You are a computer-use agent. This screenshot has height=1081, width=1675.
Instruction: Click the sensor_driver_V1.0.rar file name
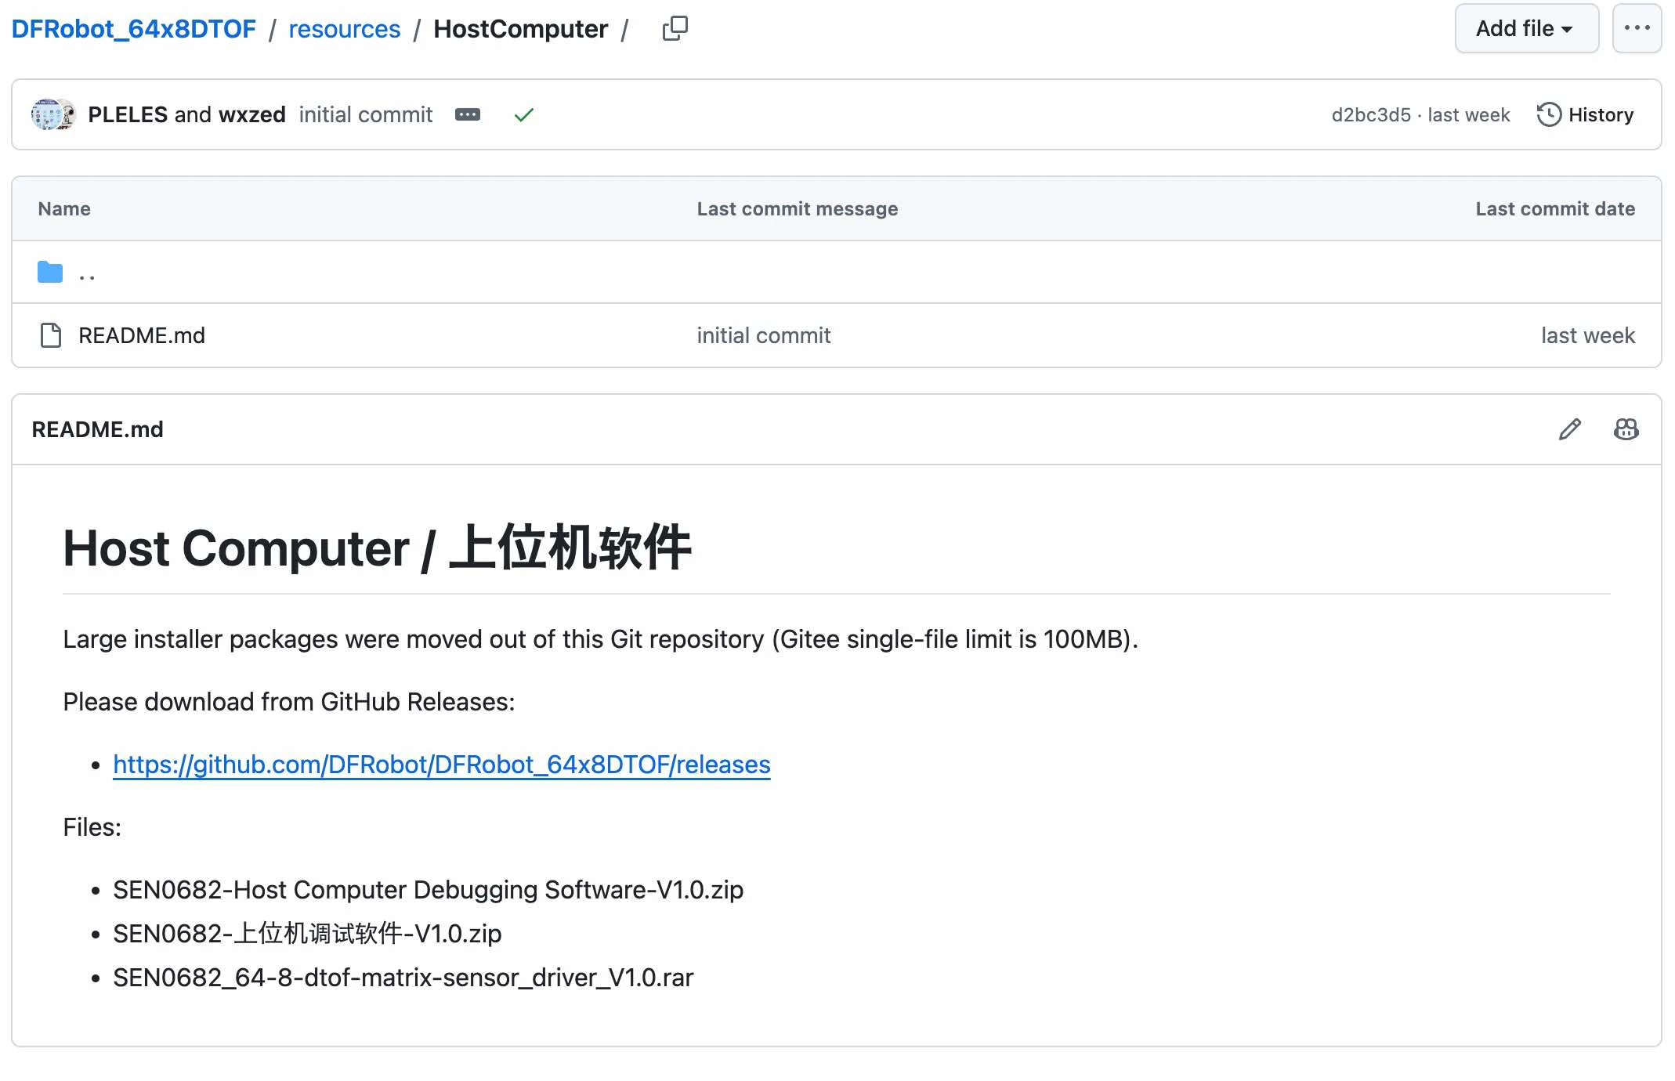tap(403, 978)
